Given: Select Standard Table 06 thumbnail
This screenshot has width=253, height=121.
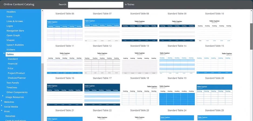Looking at the screenshot, I should tap(65, 30).
